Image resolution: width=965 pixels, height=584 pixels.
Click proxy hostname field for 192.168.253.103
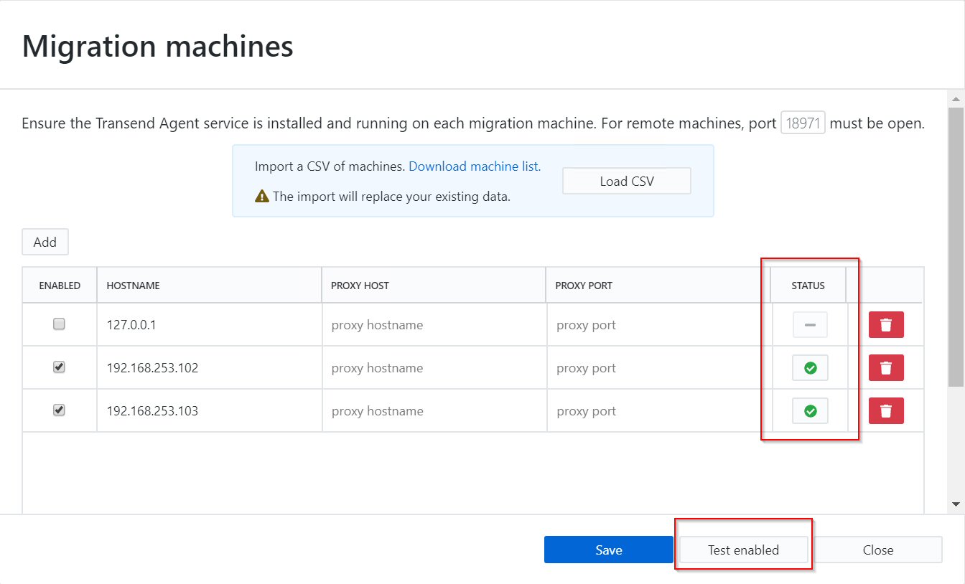[434, 411]
